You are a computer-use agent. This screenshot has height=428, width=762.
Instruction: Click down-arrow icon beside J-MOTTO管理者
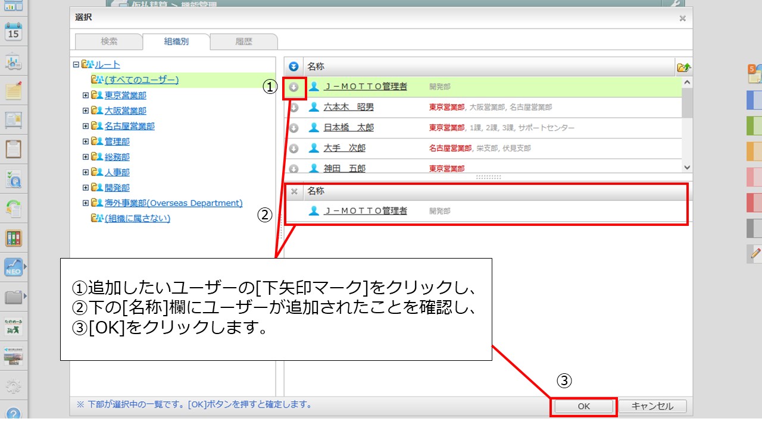[293, 87]
